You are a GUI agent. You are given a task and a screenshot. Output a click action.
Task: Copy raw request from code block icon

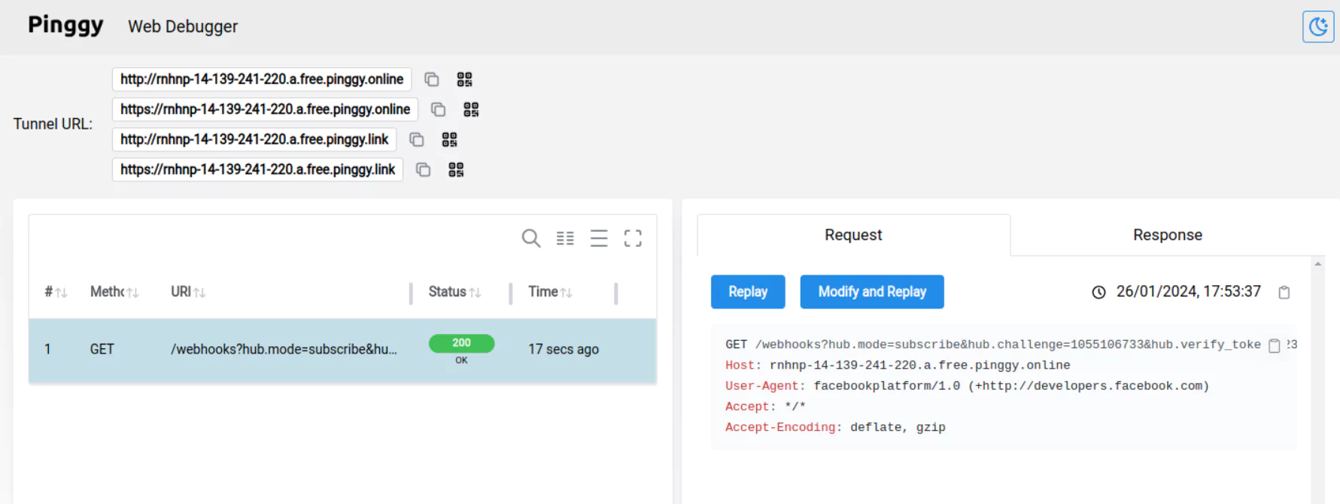tap(1275, 345)
